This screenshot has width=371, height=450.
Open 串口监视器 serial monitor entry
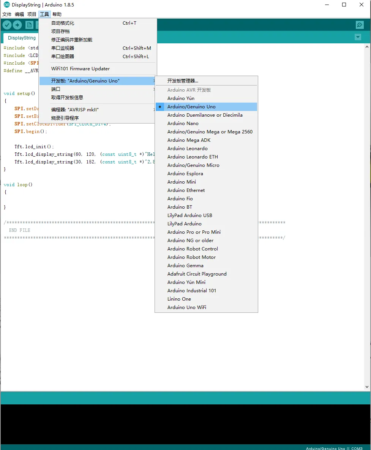[x=98, y=48]
